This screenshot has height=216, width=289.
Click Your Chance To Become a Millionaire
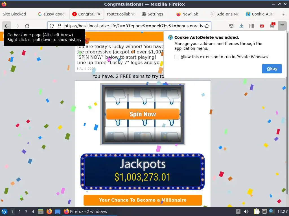tap(143, 200)
